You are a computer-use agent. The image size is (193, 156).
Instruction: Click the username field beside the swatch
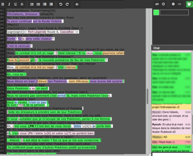(174, 12)
